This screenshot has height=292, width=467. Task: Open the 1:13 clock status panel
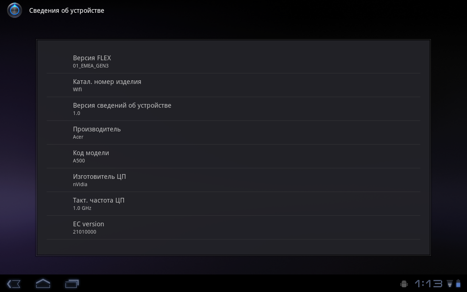[428, 284]
